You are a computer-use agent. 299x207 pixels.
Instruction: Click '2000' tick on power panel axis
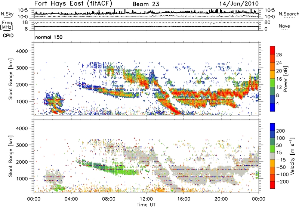[x=22, y=84]
